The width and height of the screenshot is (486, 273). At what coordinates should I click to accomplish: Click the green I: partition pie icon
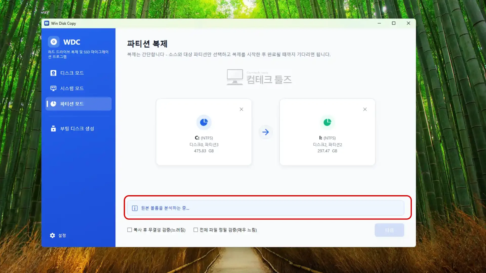pyautogui.click(x=327, y=122)
